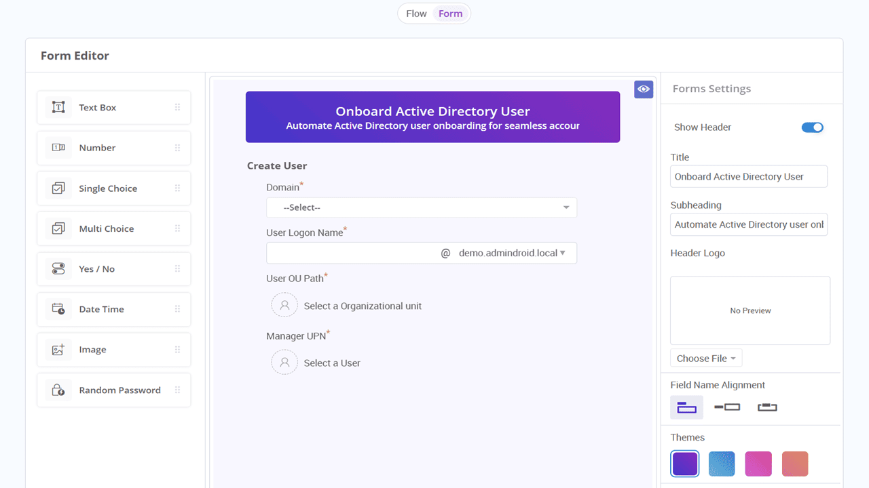The width and height of the screenshot is (869, 488).
Task: Apply the pink theme swatch
Action: [758, 464]
